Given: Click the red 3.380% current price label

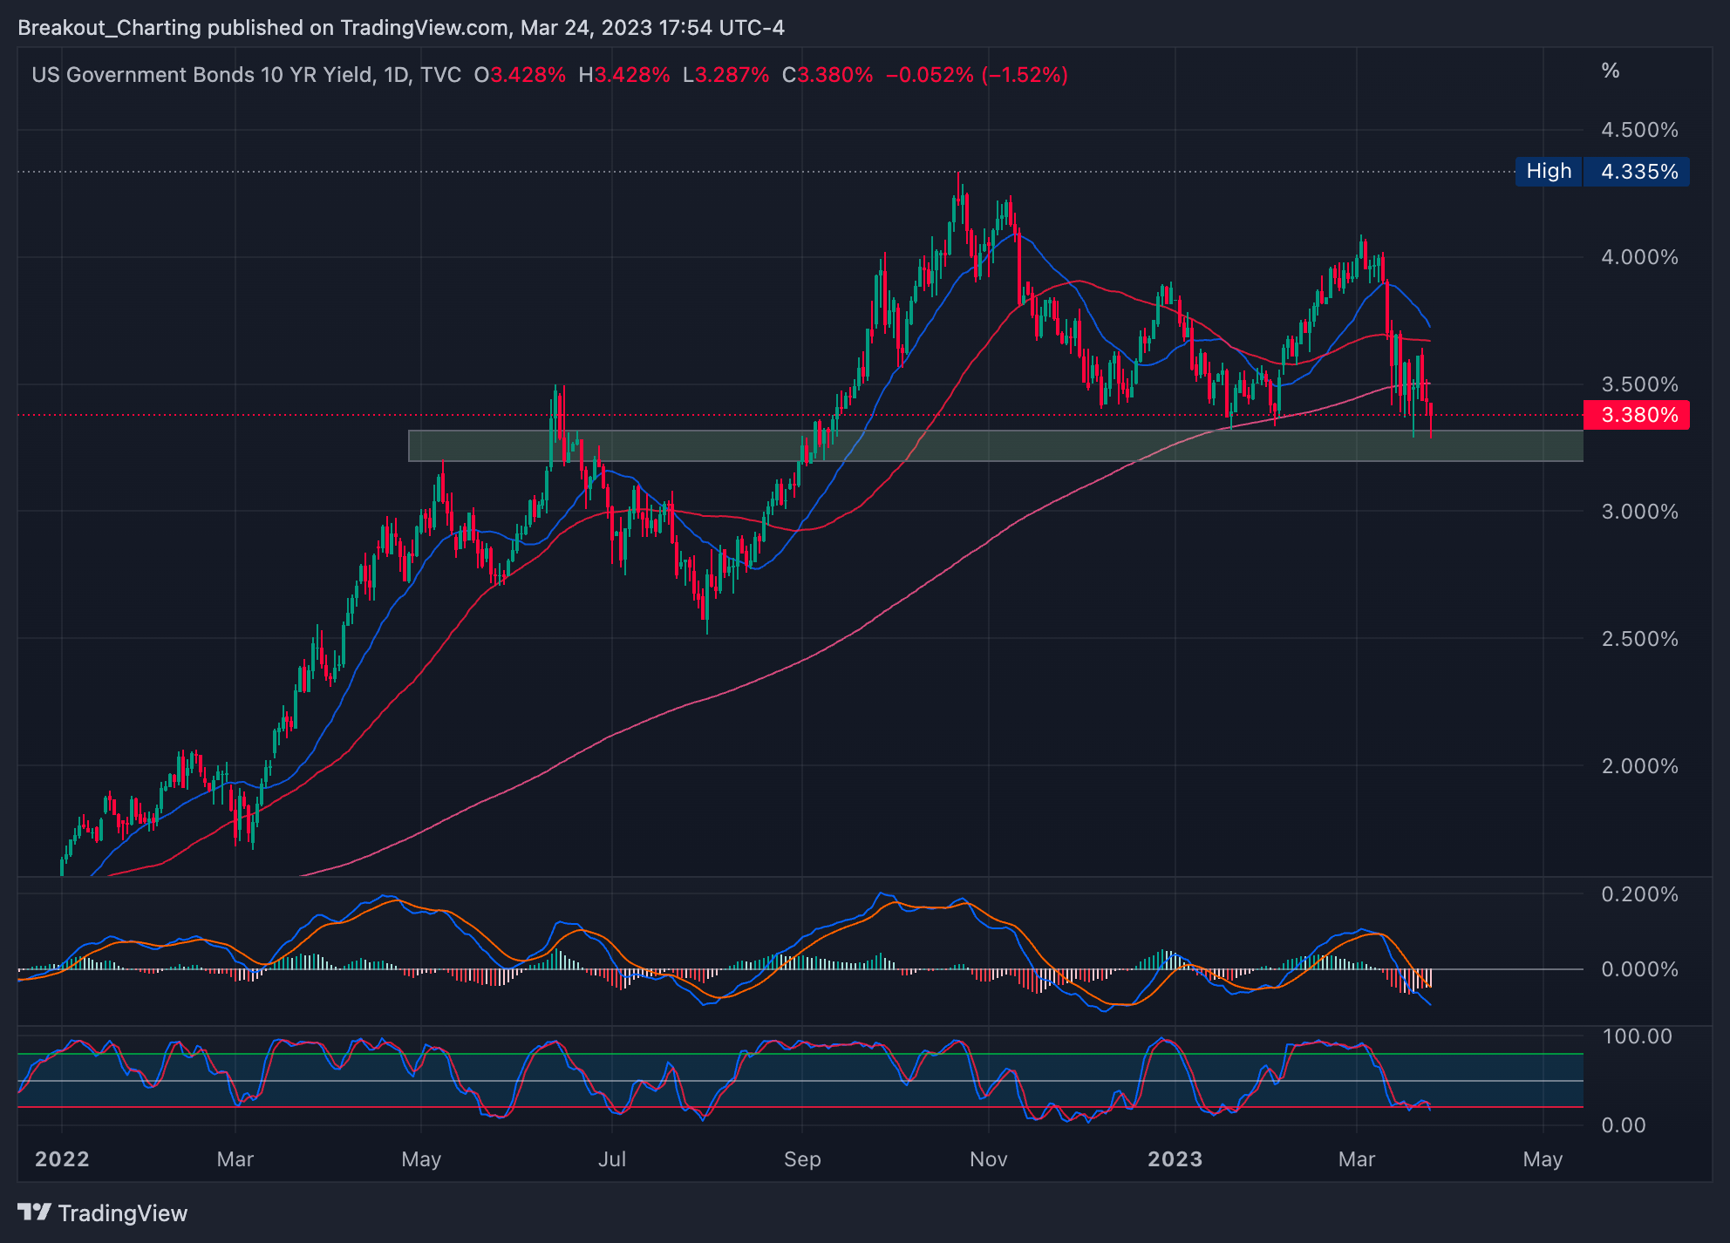Looking at the screenshot, I should pyautogui.click(x=1638, y=415).
